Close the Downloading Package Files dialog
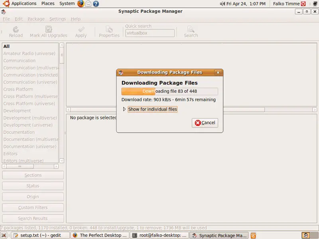Screen dimensions: 319x239 coord(218,72)
